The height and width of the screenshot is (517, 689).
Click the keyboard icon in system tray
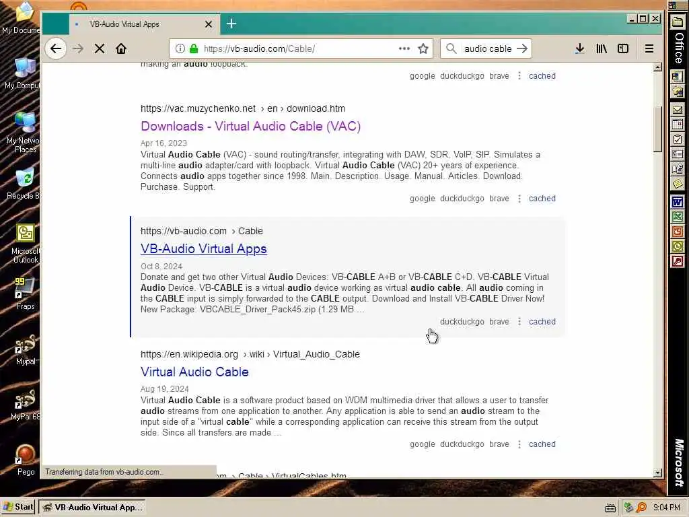pyautogui.click(x=610, y=508)
